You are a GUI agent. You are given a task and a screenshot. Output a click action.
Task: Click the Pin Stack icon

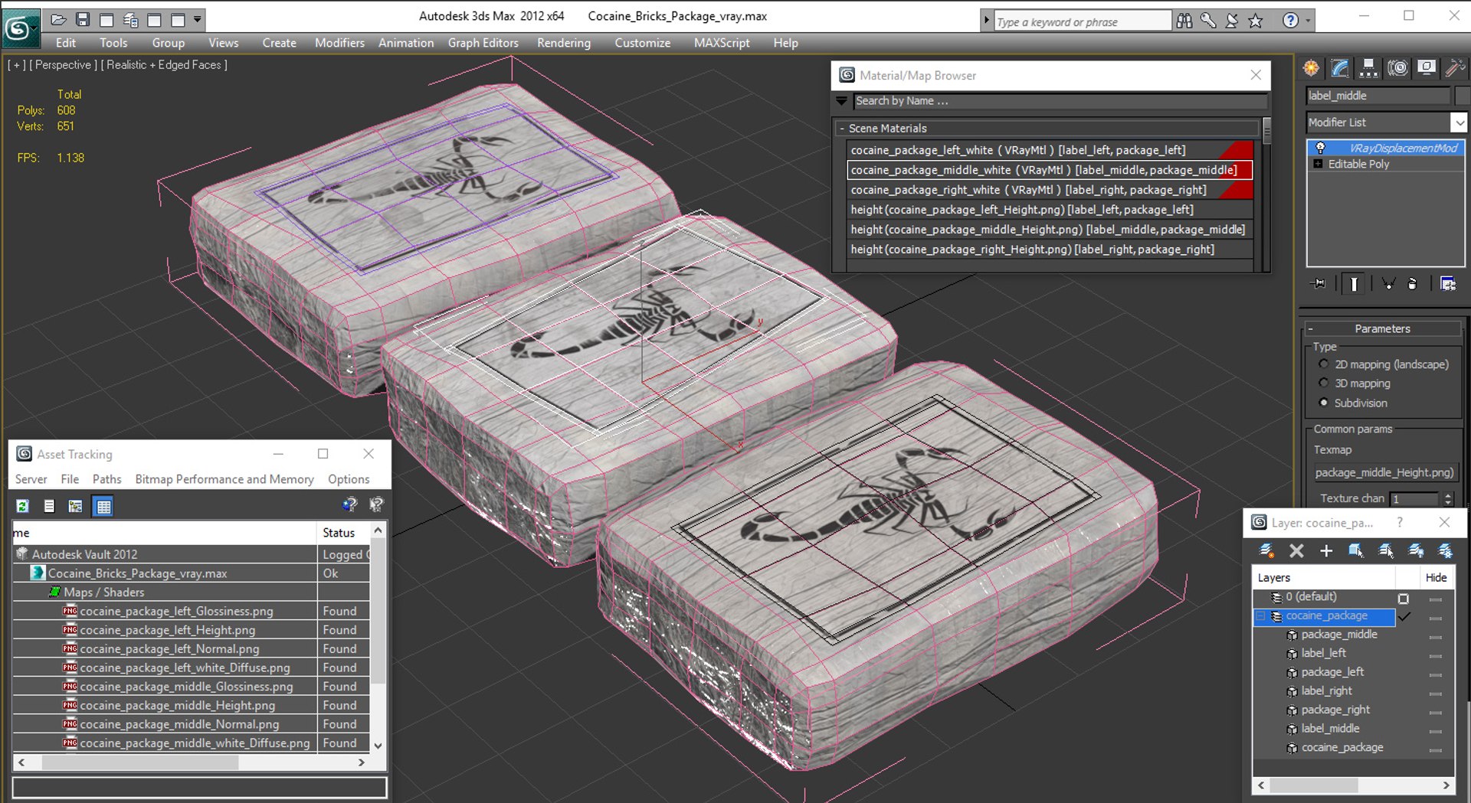(1319, 284)
